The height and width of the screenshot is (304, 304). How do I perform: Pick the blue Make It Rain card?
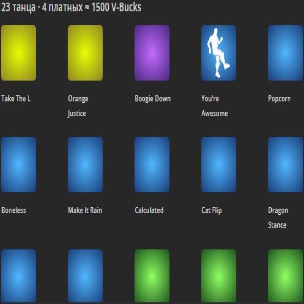point(85,165)
